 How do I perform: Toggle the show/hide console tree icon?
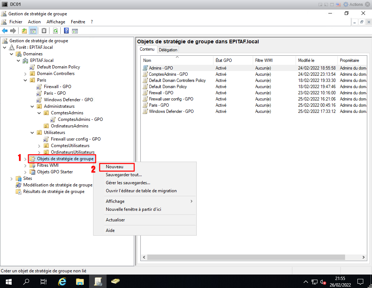33,31
